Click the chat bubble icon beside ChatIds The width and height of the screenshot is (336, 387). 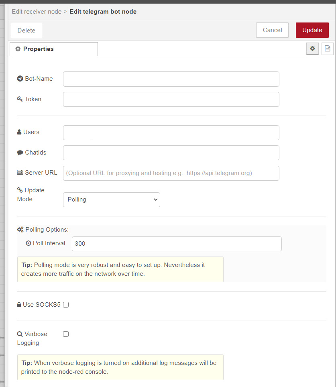[19, 152]
